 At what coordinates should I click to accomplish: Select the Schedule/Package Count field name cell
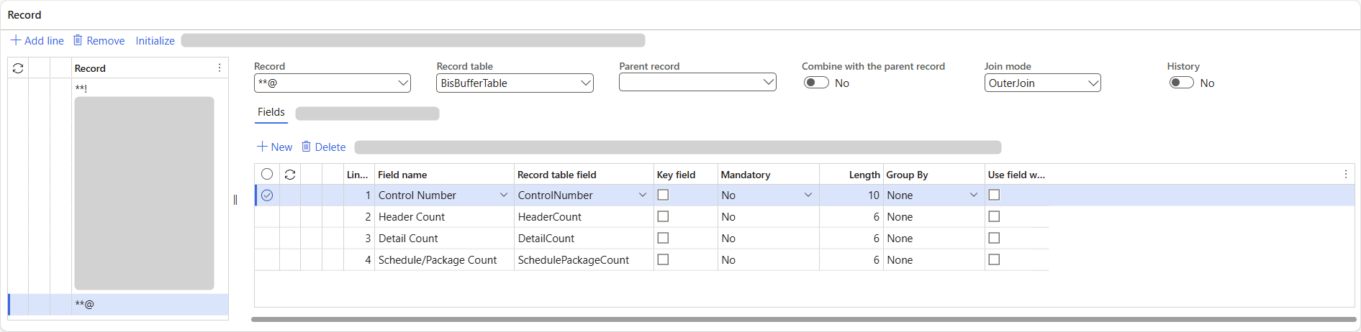(438, 260)
